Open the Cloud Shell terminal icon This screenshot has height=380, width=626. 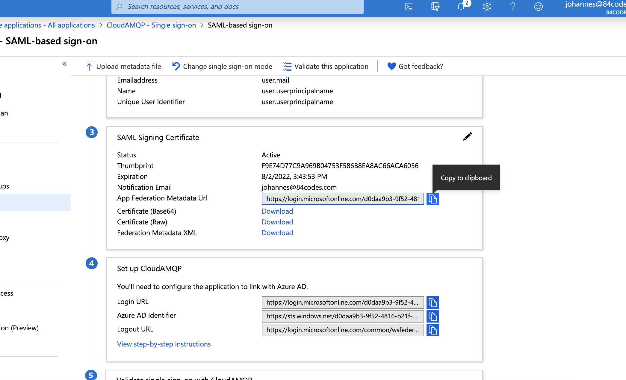click(409, 7)
